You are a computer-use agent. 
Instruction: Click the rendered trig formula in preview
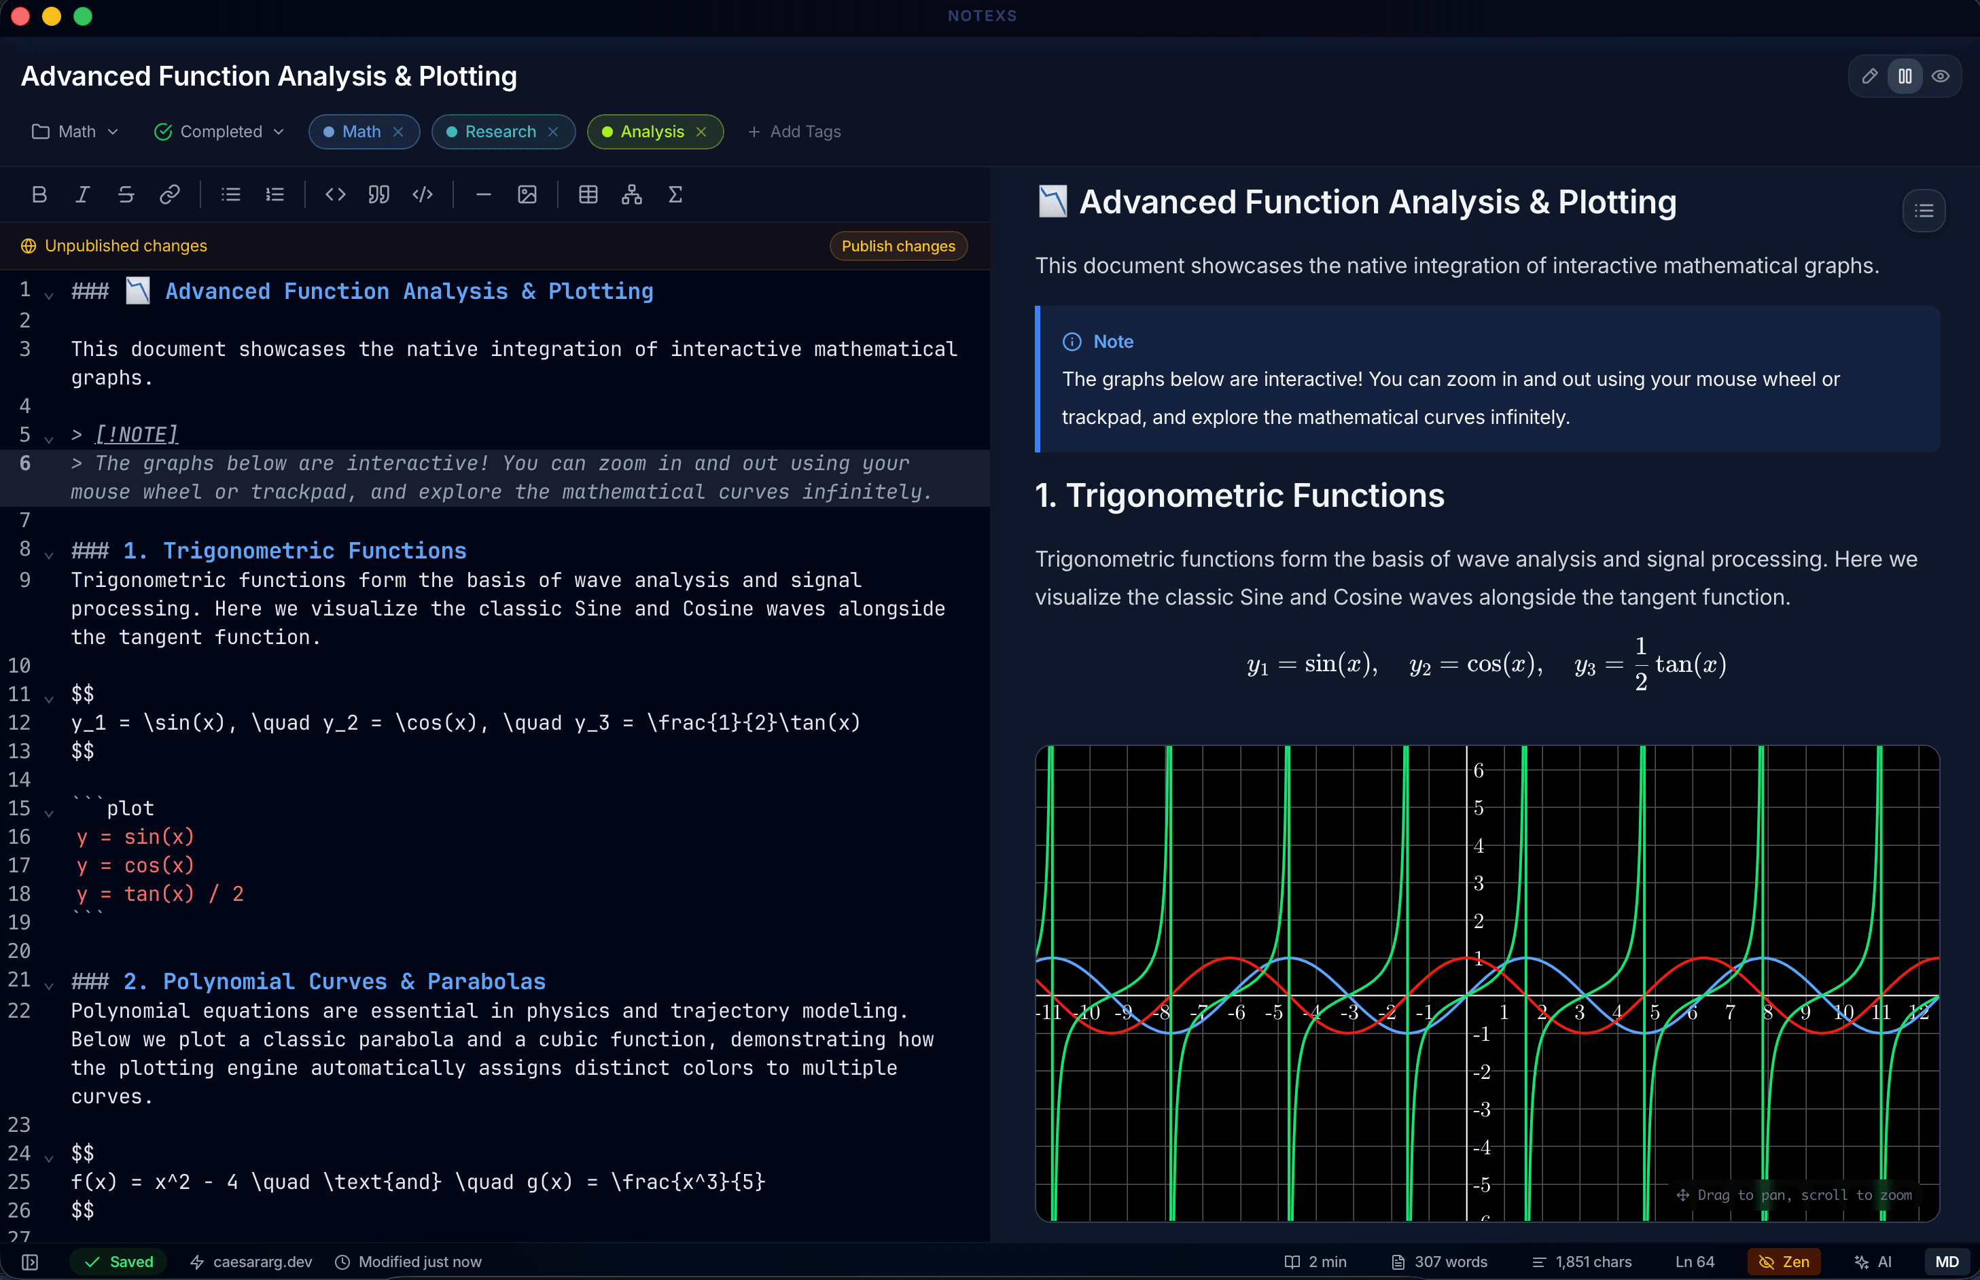point(1486,664)
